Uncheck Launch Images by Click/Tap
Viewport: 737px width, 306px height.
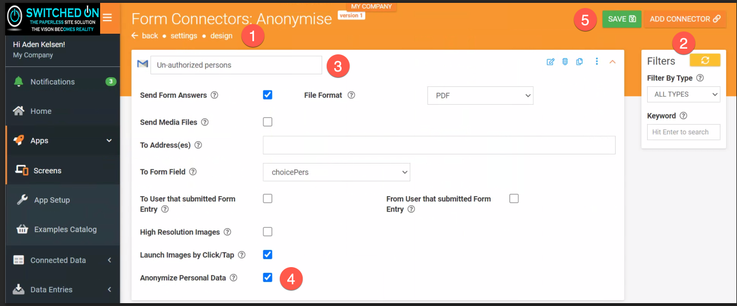(268, 255)
